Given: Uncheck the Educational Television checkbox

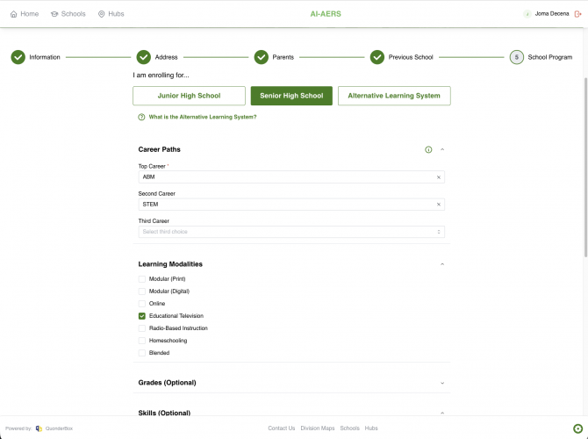Looking at the screenshot, I should pos(142,316).
